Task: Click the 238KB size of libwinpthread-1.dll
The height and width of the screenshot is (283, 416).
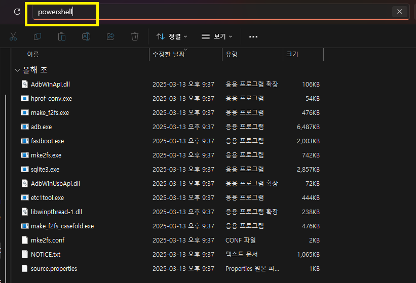Action: 311,212
